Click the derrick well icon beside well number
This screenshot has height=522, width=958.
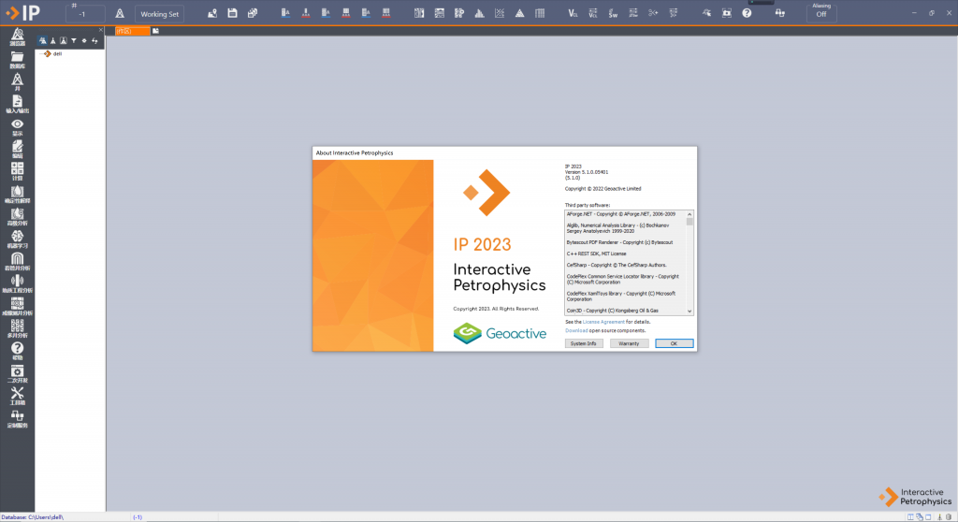(120, 13)
